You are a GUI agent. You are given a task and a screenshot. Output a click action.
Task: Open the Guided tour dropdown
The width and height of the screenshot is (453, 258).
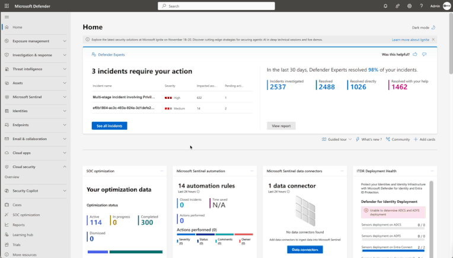pyautogui.click(x=337, y=139)
